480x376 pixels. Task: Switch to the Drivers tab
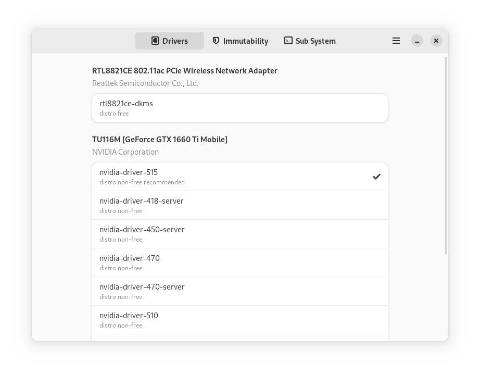click(170, 41)
